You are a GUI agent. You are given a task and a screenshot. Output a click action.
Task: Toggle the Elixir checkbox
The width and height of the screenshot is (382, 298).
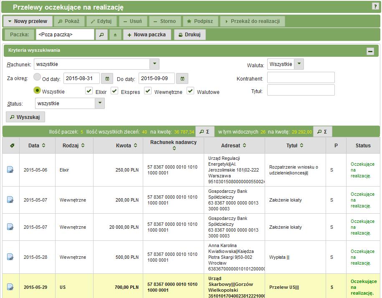coord(89,91)
